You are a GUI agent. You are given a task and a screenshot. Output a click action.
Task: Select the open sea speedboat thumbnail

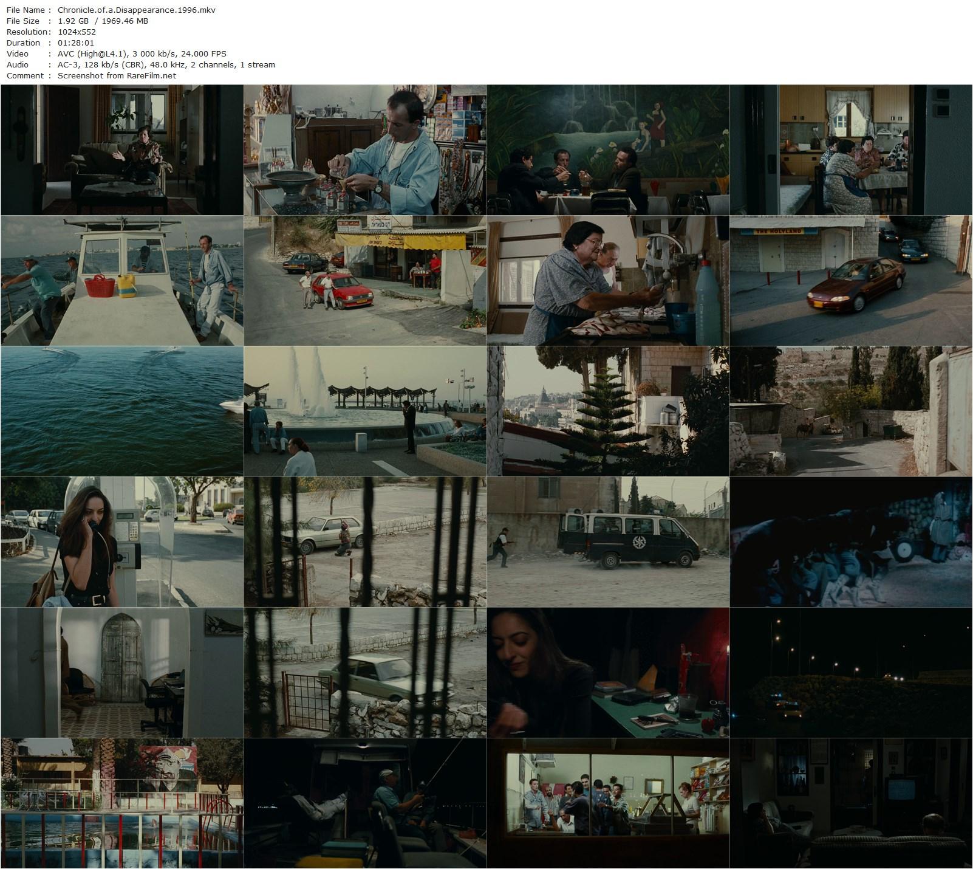122,411
